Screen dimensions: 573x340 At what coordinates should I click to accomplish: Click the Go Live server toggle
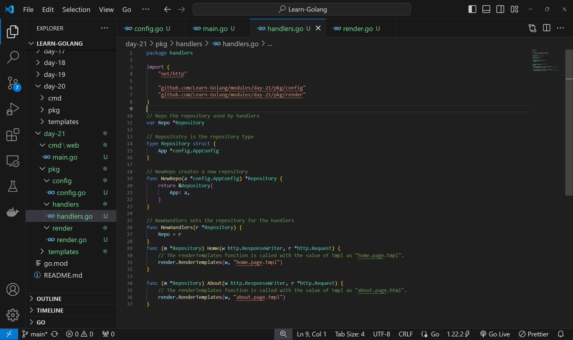[x=494, y=334]
